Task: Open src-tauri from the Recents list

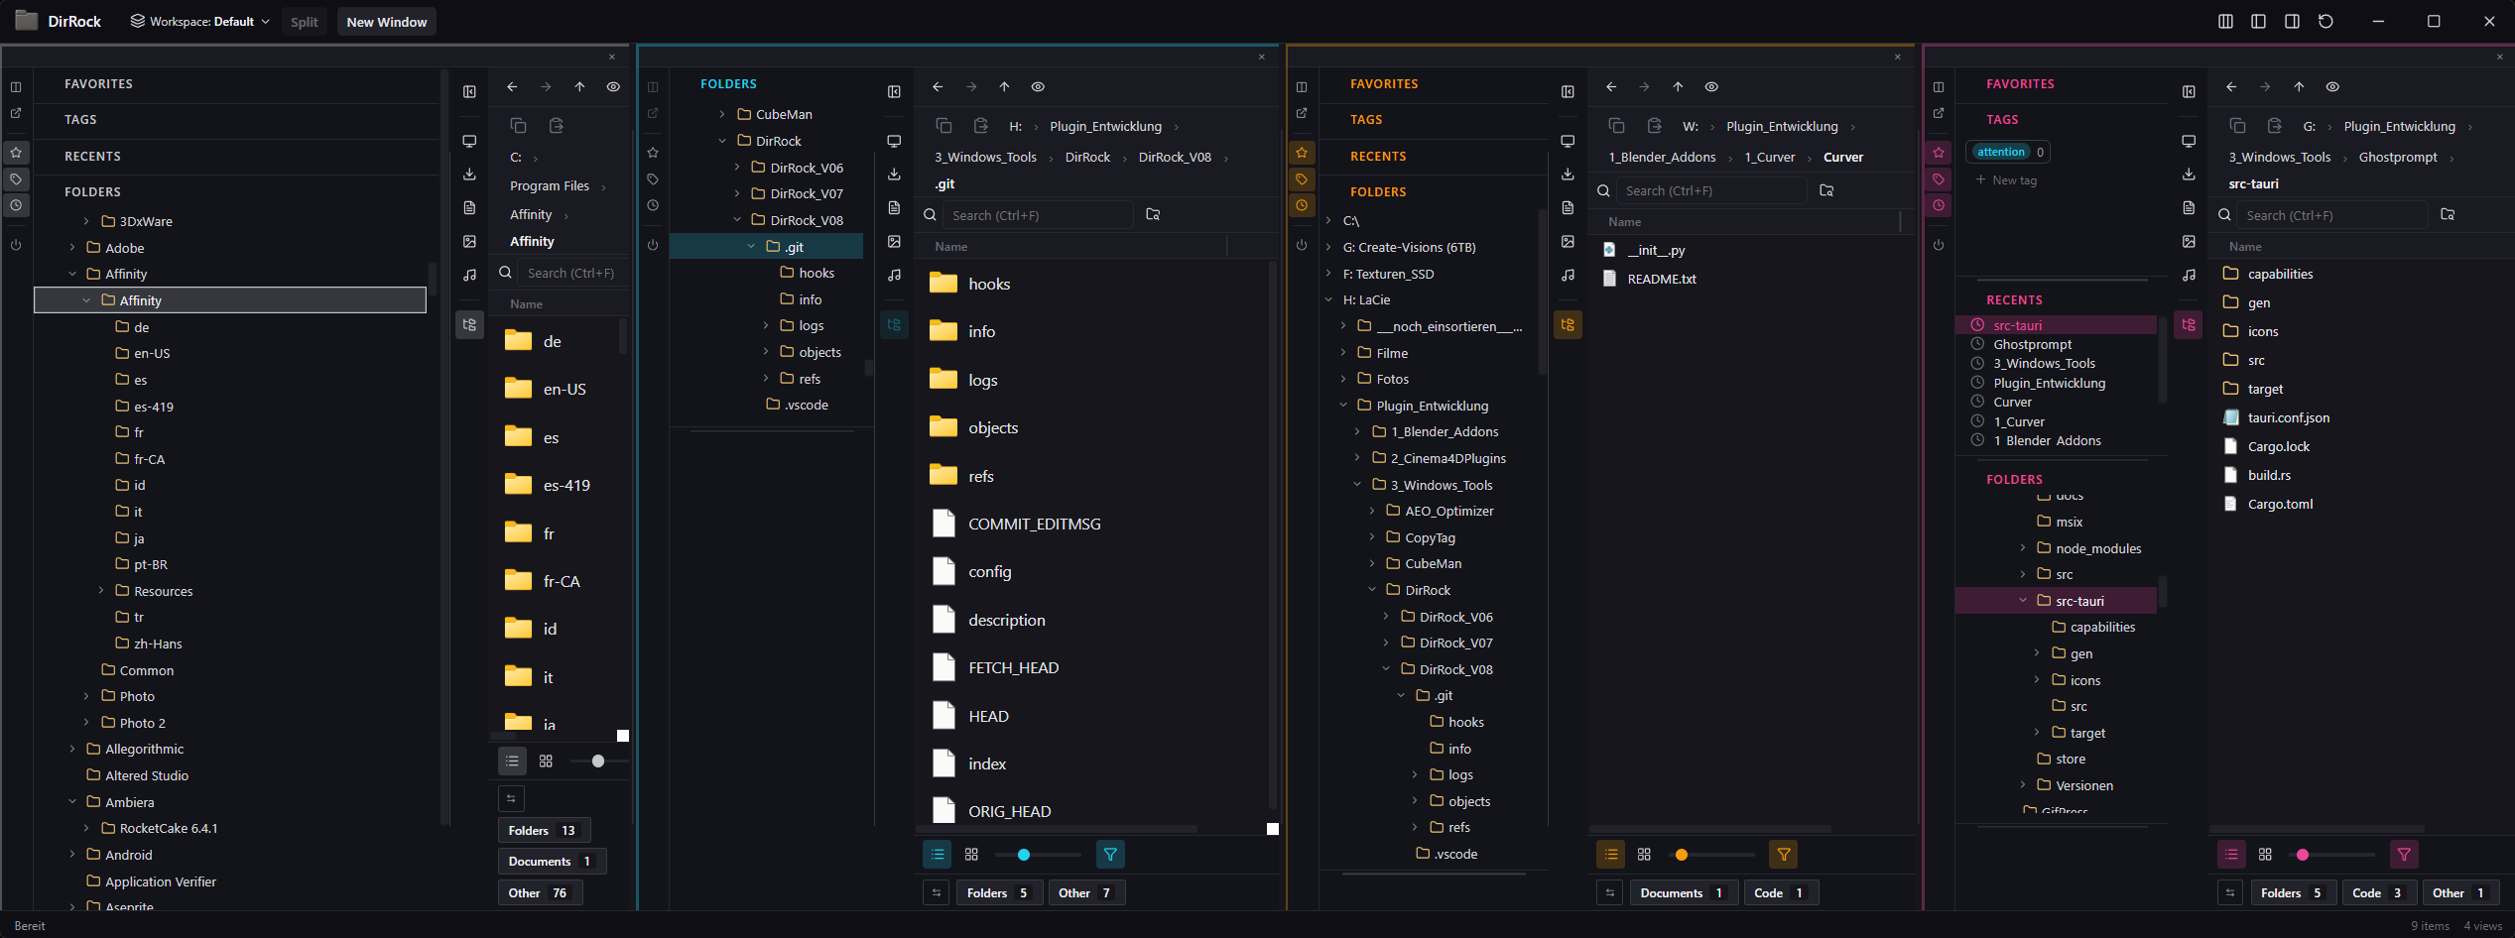Action: click(x=2017, y=325)
